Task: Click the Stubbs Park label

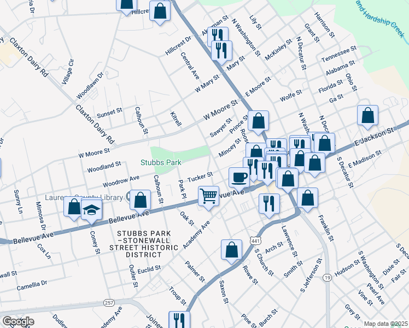Action: [161, 162]
